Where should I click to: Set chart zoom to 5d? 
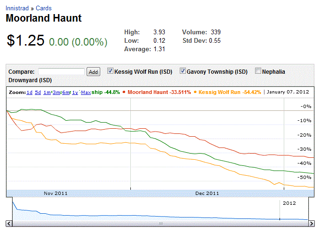coord(38,93)
